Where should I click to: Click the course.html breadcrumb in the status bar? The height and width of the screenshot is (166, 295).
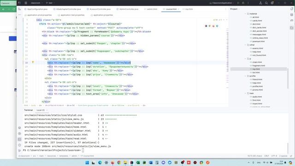click(87, 156)
